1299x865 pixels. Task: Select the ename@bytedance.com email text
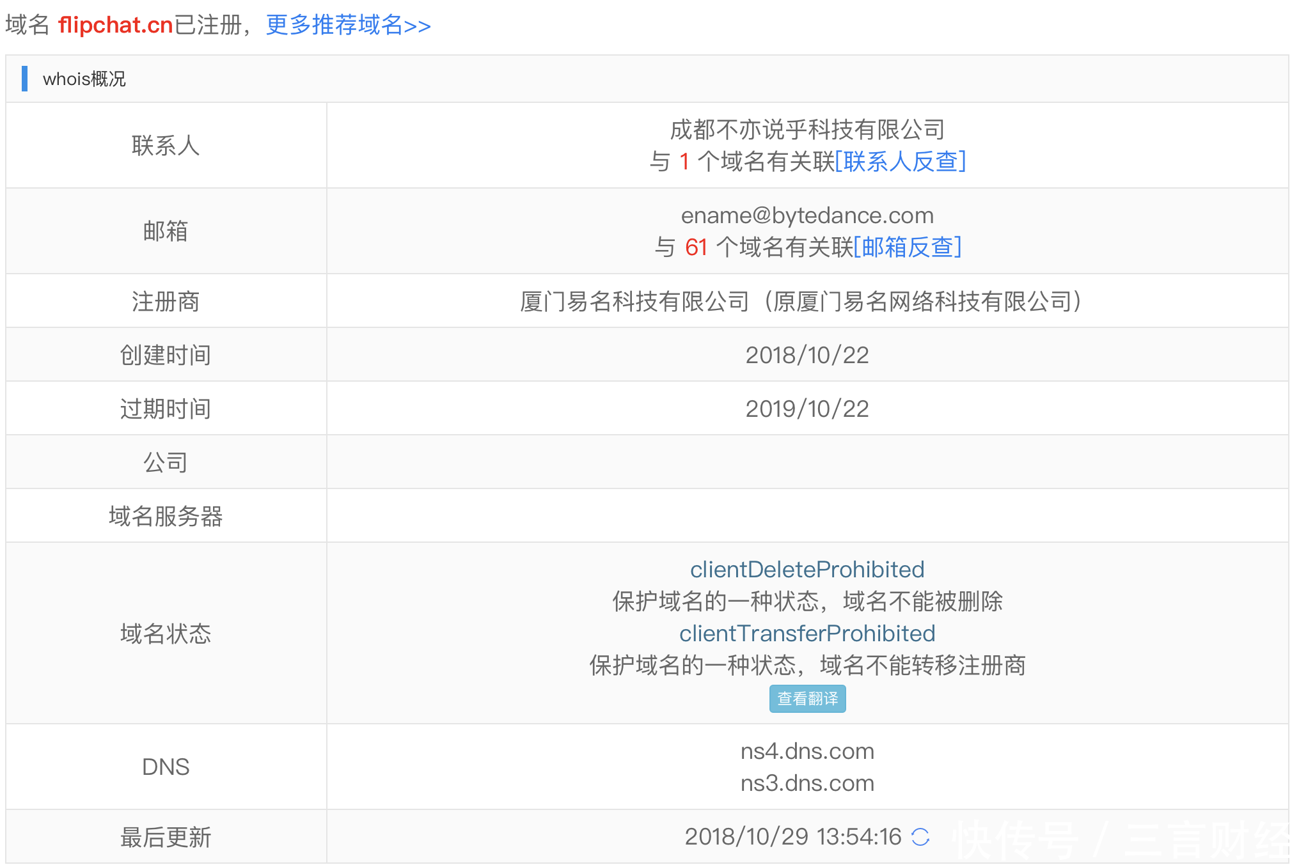point(807,215)
